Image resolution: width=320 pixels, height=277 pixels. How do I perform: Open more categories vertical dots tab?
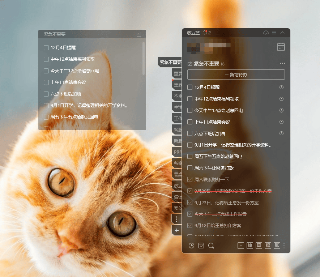pyautogui.click(x=177, y=219)
